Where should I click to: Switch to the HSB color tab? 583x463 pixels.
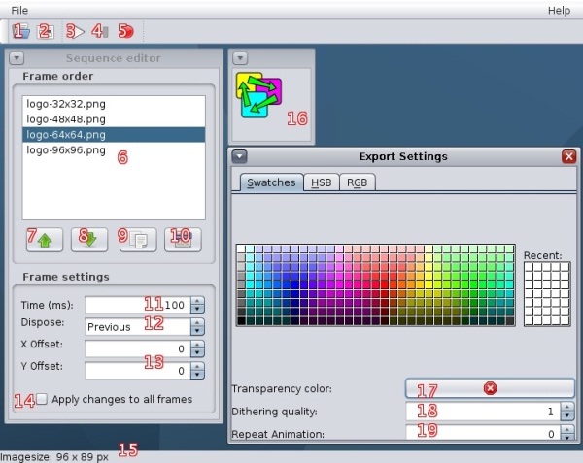[x=319, y=182]
